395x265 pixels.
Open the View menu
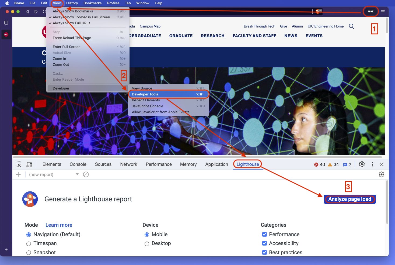coord(57,3)
